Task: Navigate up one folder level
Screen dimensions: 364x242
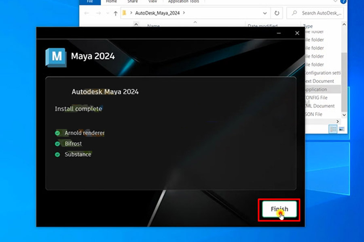Action: (x=115, y=13)
